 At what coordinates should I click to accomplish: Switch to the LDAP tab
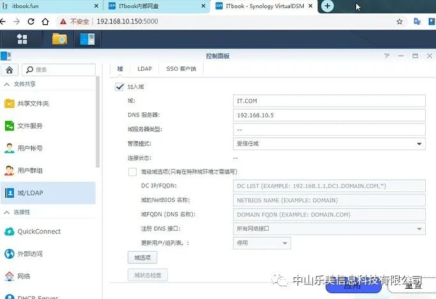coord(145,69)
